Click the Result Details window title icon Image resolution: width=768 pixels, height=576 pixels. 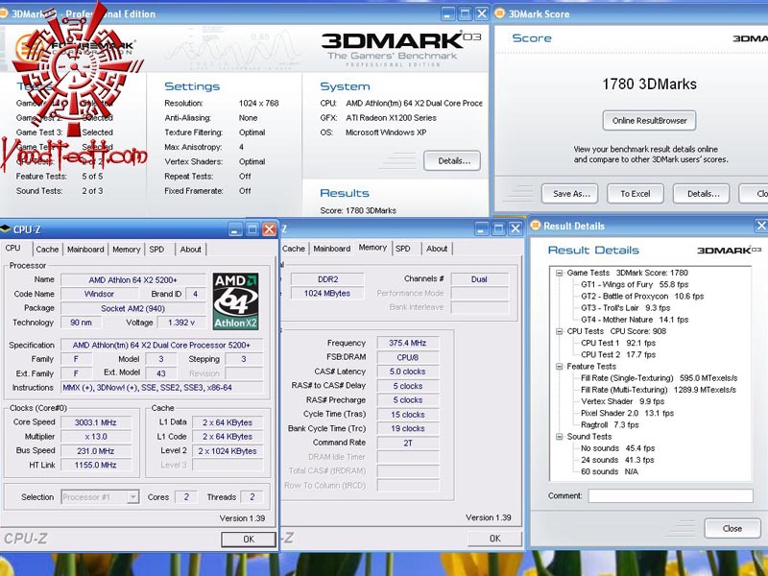point(535,226)
